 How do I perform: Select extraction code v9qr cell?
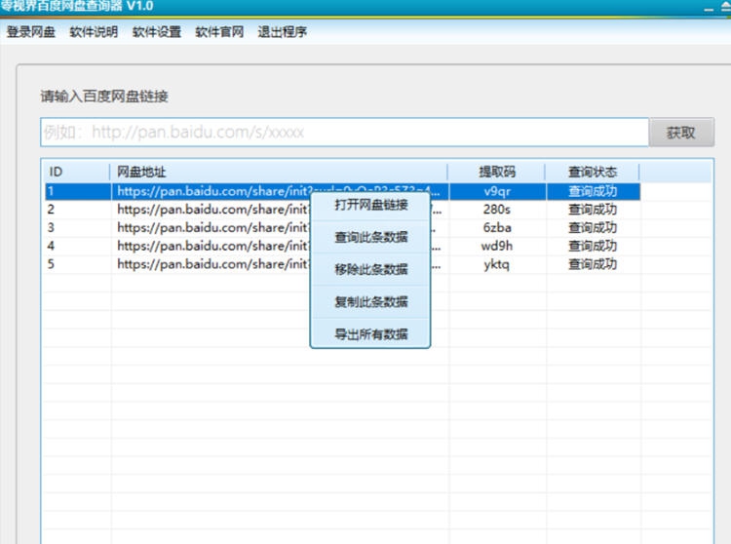tap(497, 192)
